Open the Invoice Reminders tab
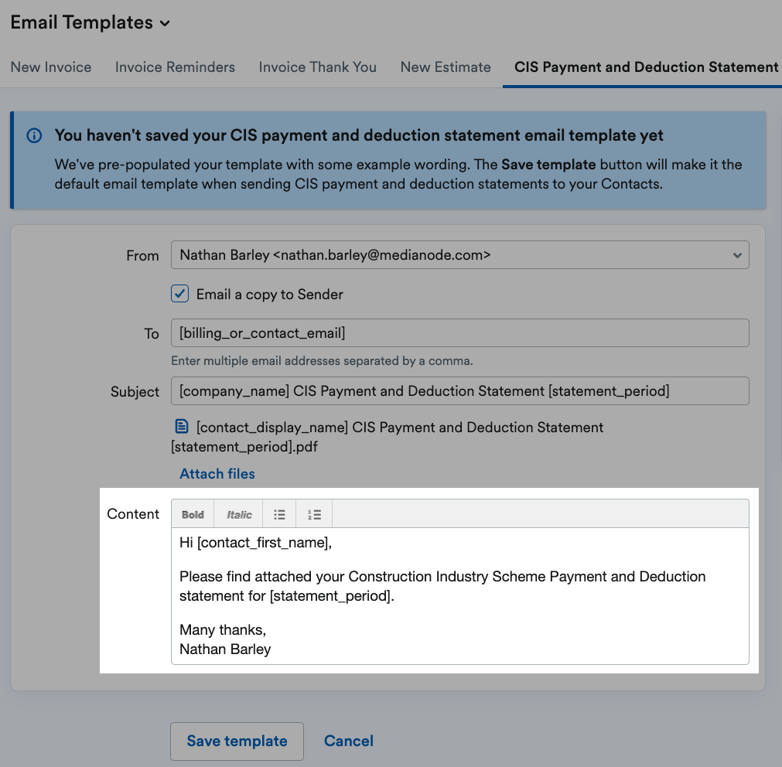The height and width of the screenshot is (767, 782). pyautogui.click(x=175, y=67)
